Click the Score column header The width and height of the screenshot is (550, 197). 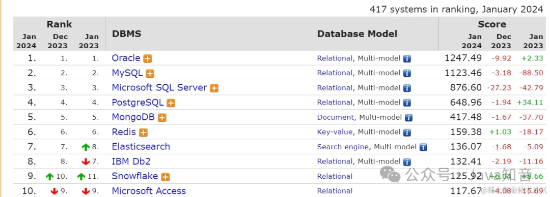pos(492,24)
